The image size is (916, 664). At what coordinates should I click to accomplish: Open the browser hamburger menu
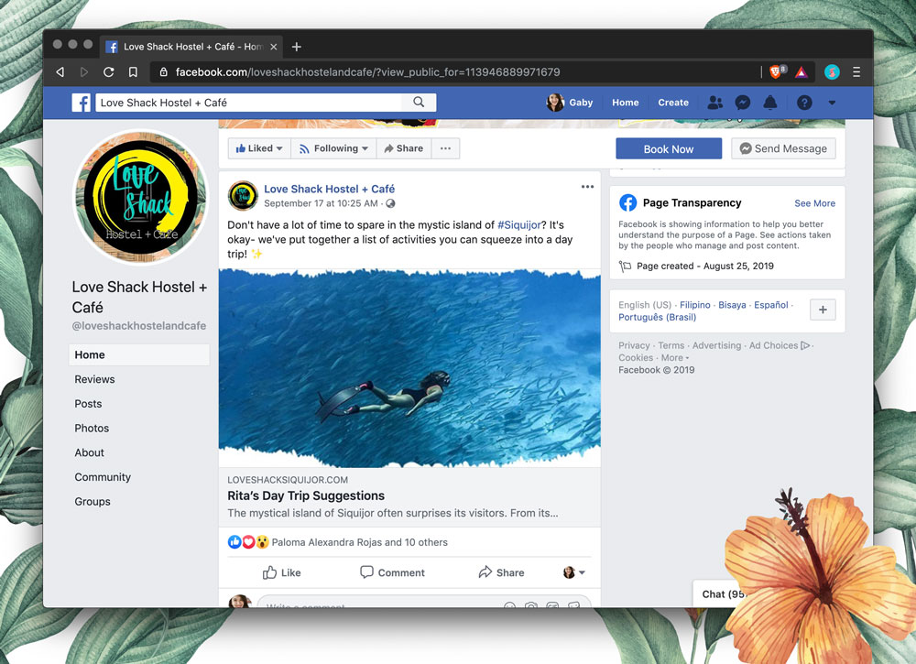[856, 71]
